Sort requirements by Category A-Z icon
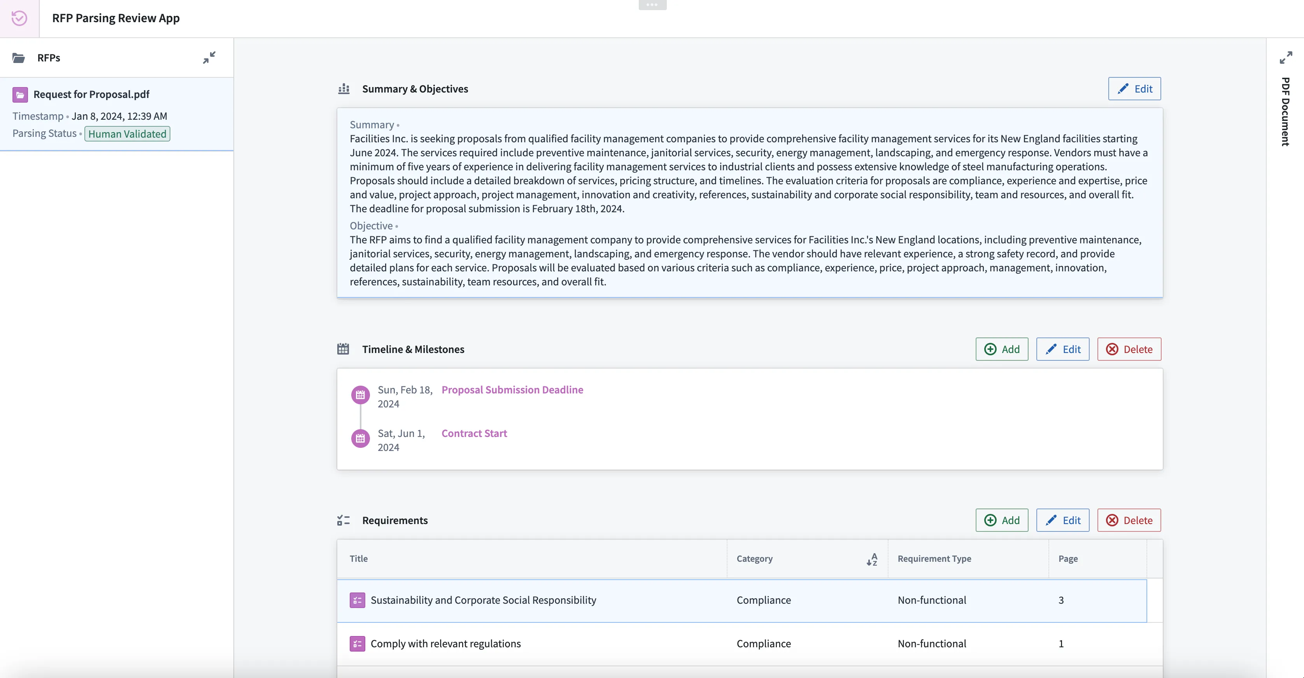The width and height of the screenshot is (1304, 678). pos(872,559)
